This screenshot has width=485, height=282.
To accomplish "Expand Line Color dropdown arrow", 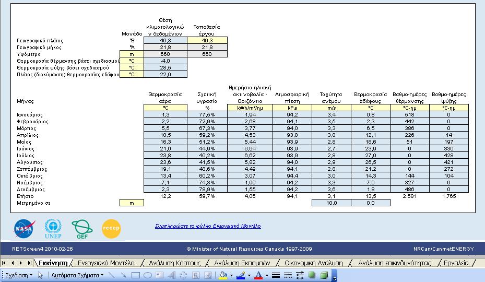I will tap(249, 275).
